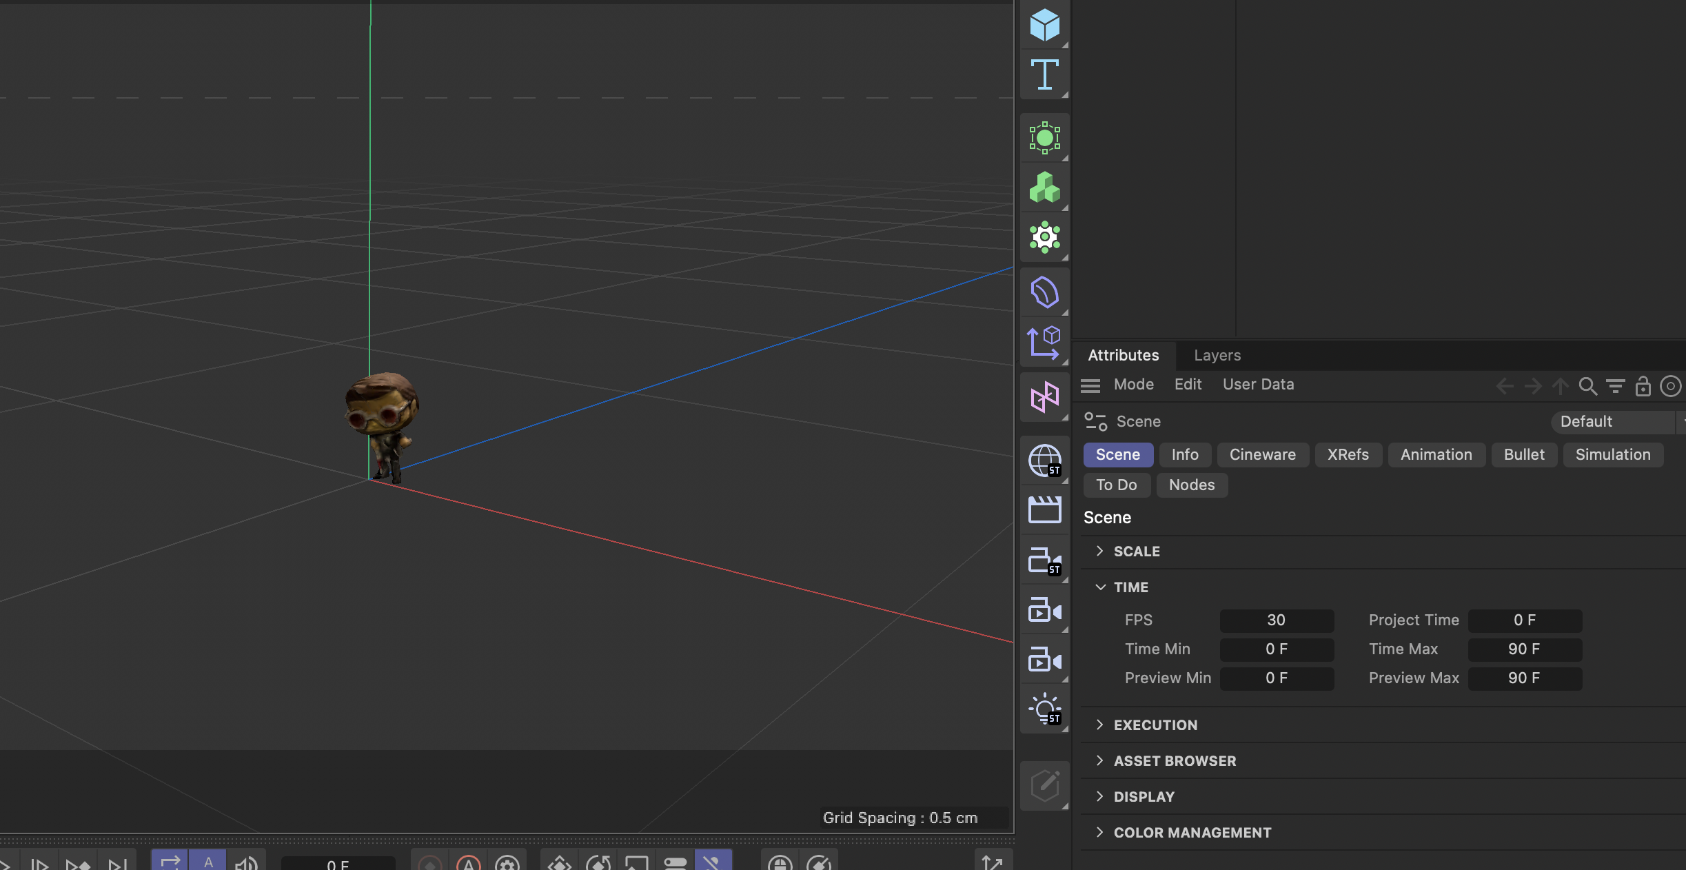Add a Light object from the toolbar
The image size is (1686, 870).
point(1044,708)
